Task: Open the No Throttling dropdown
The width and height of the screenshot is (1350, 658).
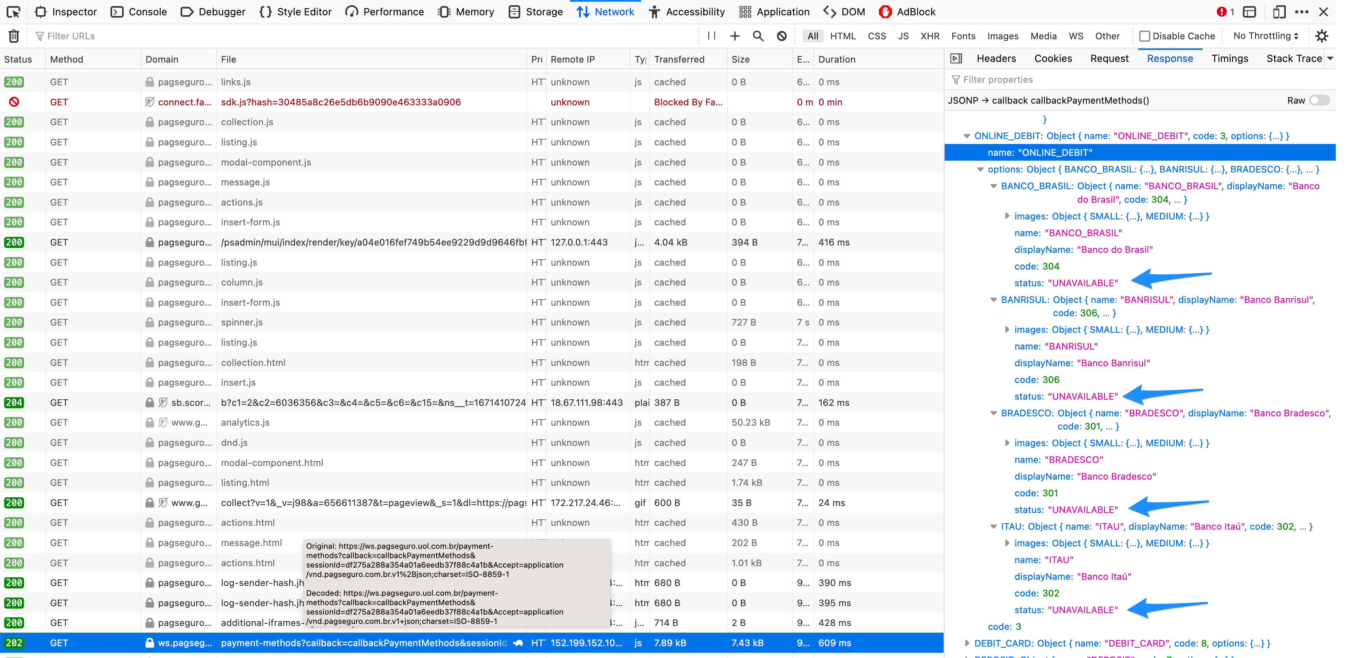Action: click(1266, 35)
